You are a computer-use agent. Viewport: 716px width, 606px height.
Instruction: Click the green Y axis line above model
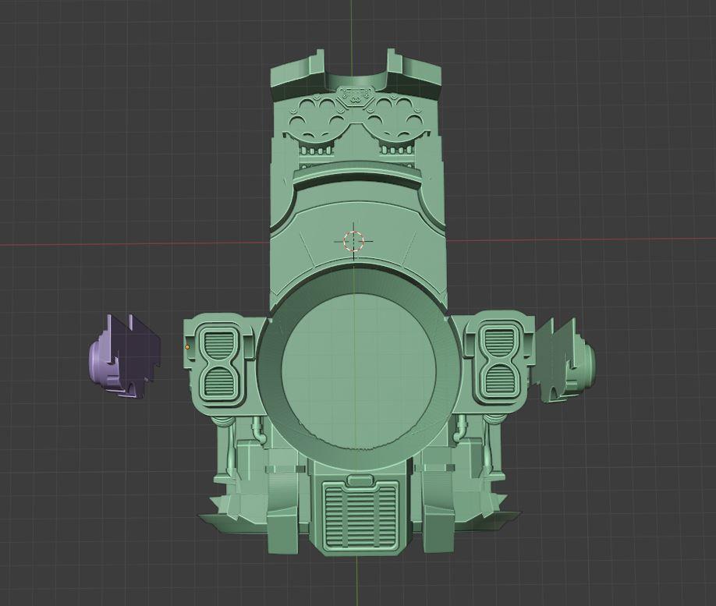click(351, 31)
